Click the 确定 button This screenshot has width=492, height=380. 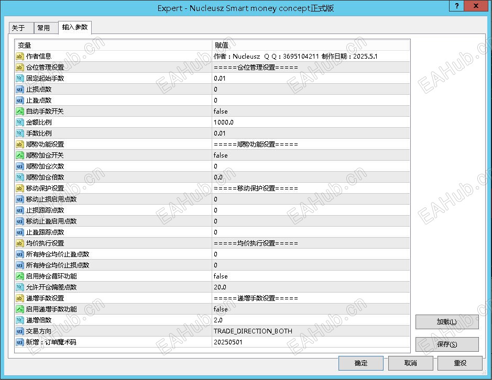(x=361, y=363)
